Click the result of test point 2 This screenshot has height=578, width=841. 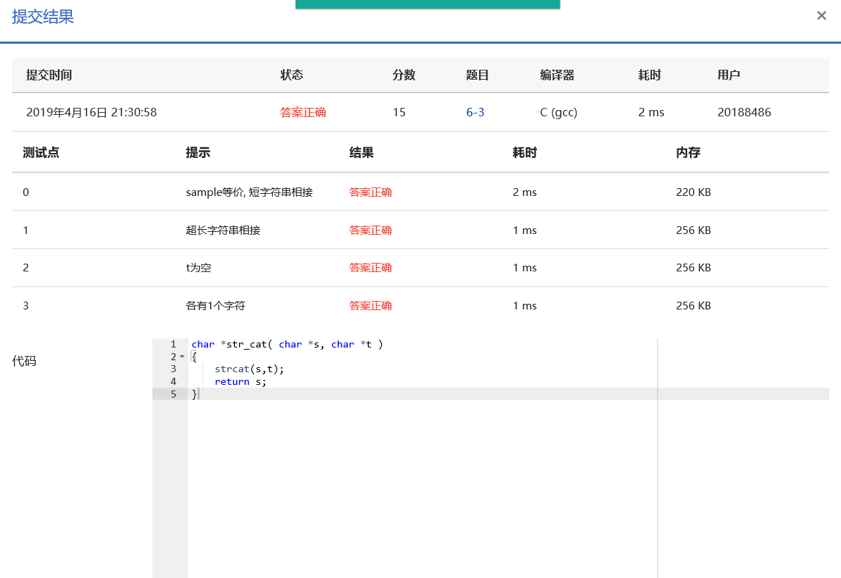pyautogui.click(x=370, y=268)
